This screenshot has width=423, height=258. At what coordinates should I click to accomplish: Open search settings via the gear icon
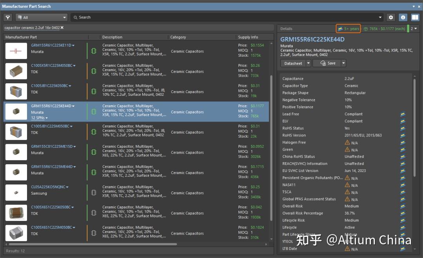(390, 17)
